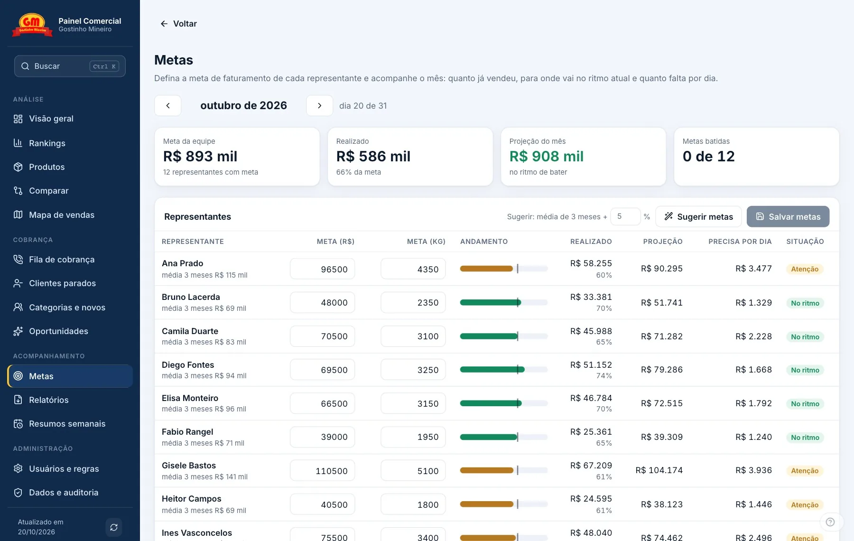Click the Produtos box icon
This screenshot has width=854, height=541.
coord(18,167)
